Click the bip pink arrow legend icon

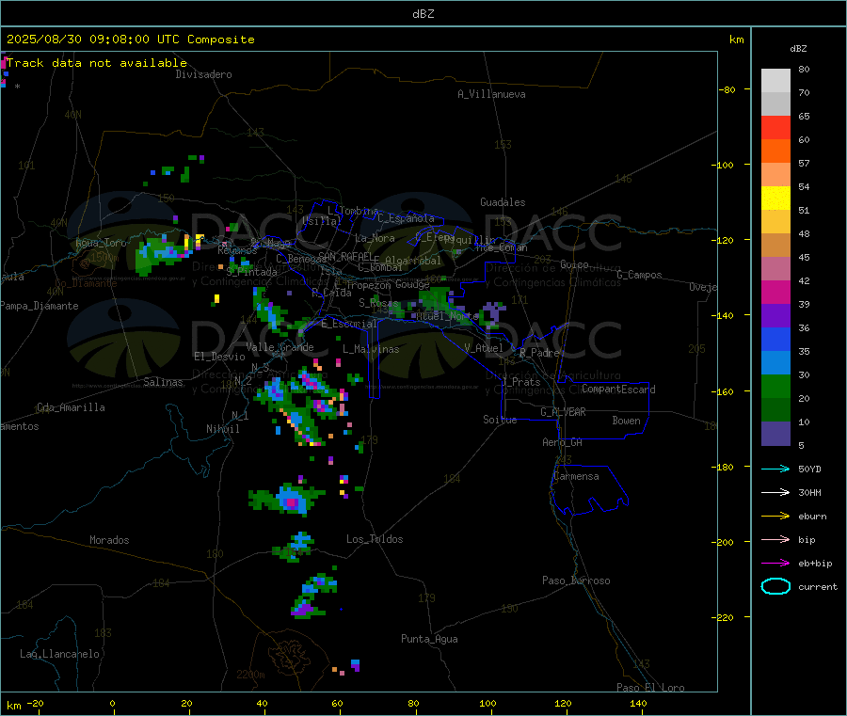[775, 539]
